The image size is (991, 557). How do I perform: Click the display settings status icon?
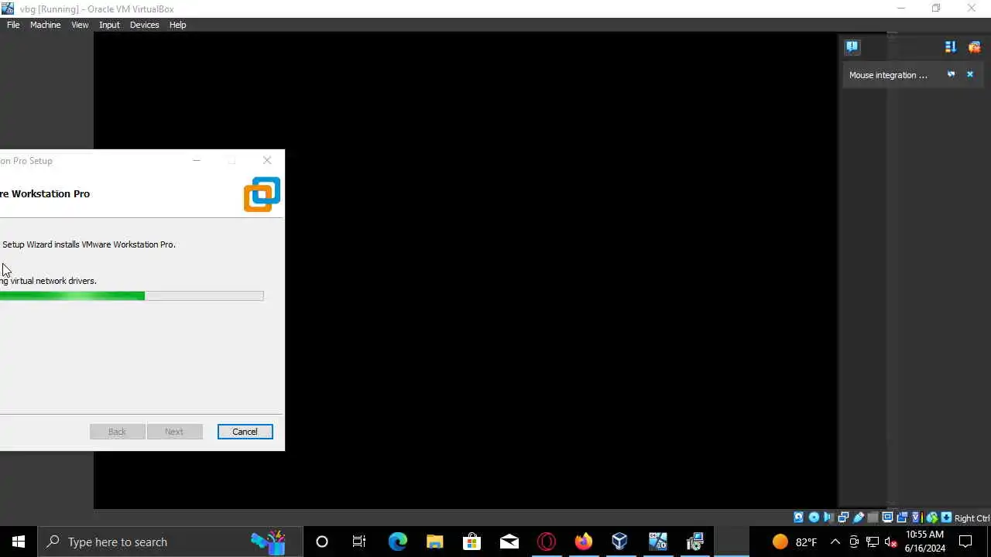click(888, 518)
